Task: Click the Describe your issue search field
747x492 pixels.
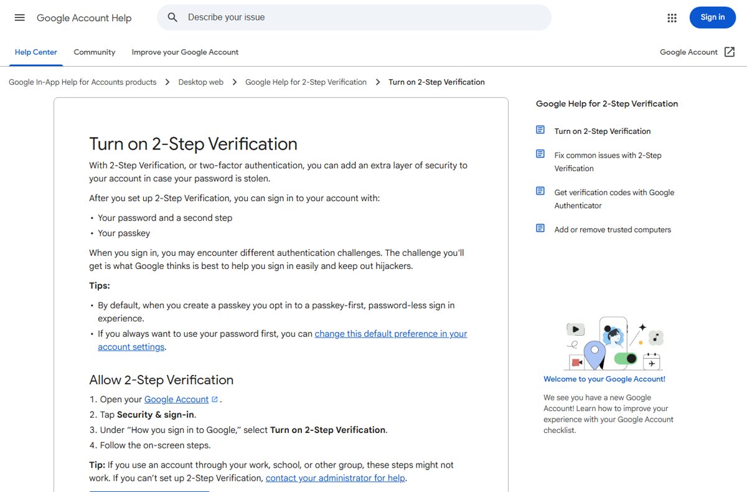Action: [354, 17]
